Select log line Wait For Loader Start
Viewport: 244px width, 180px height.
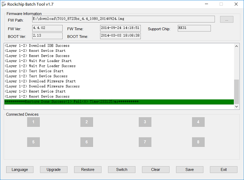pyautogui.click(x=38, y=61)
